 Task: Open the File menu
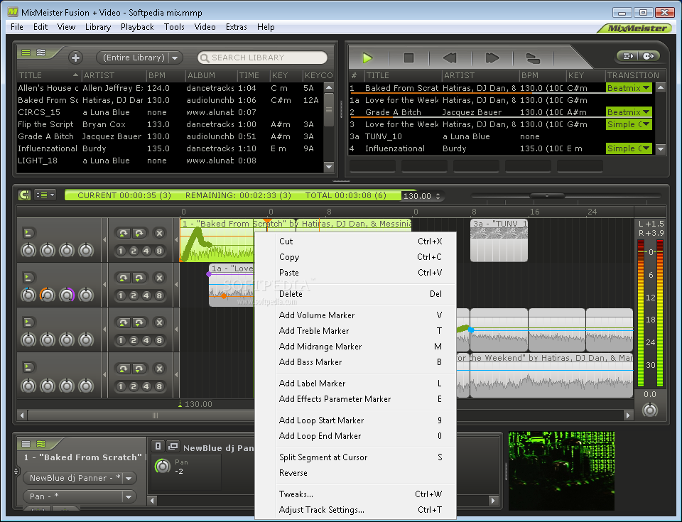[x=17, y=27]
